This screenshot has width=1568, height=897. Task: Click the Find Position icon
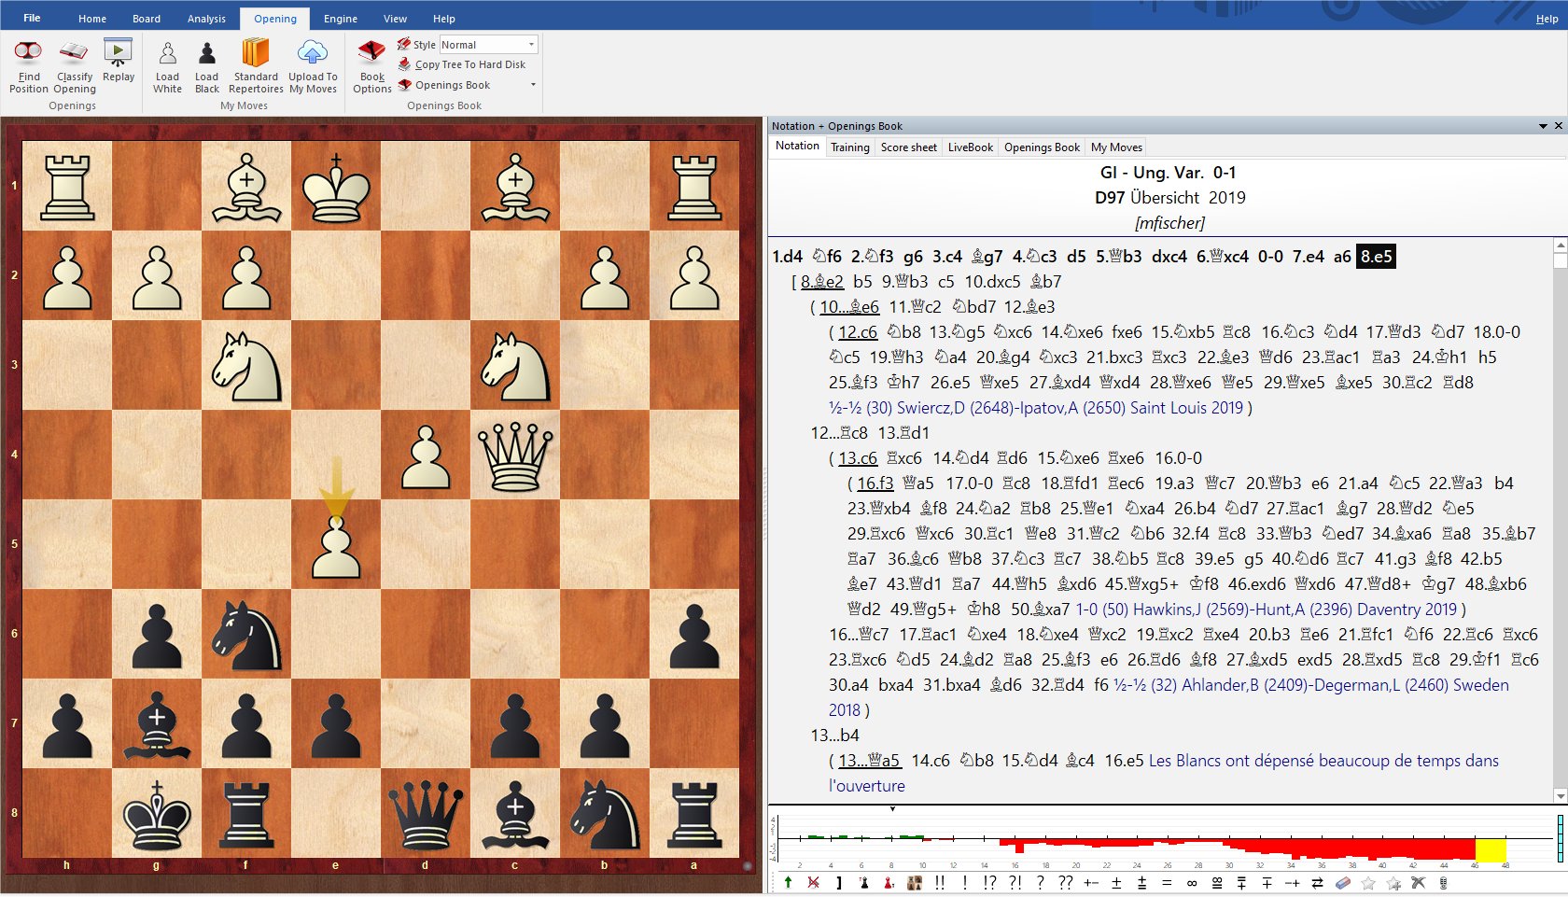[28, 52]
